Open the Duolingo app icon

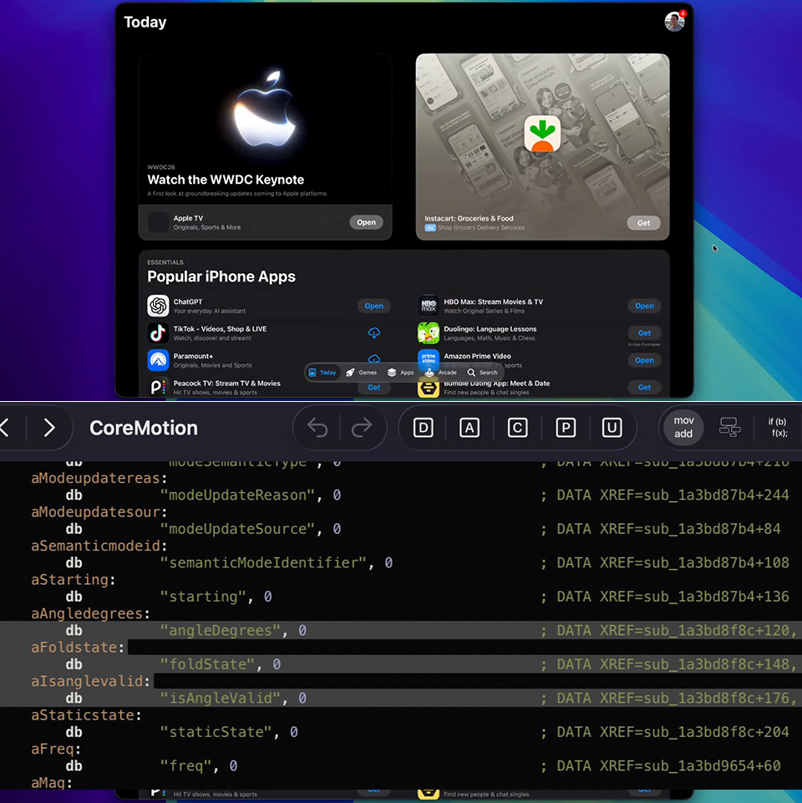[x=429, y=333]
